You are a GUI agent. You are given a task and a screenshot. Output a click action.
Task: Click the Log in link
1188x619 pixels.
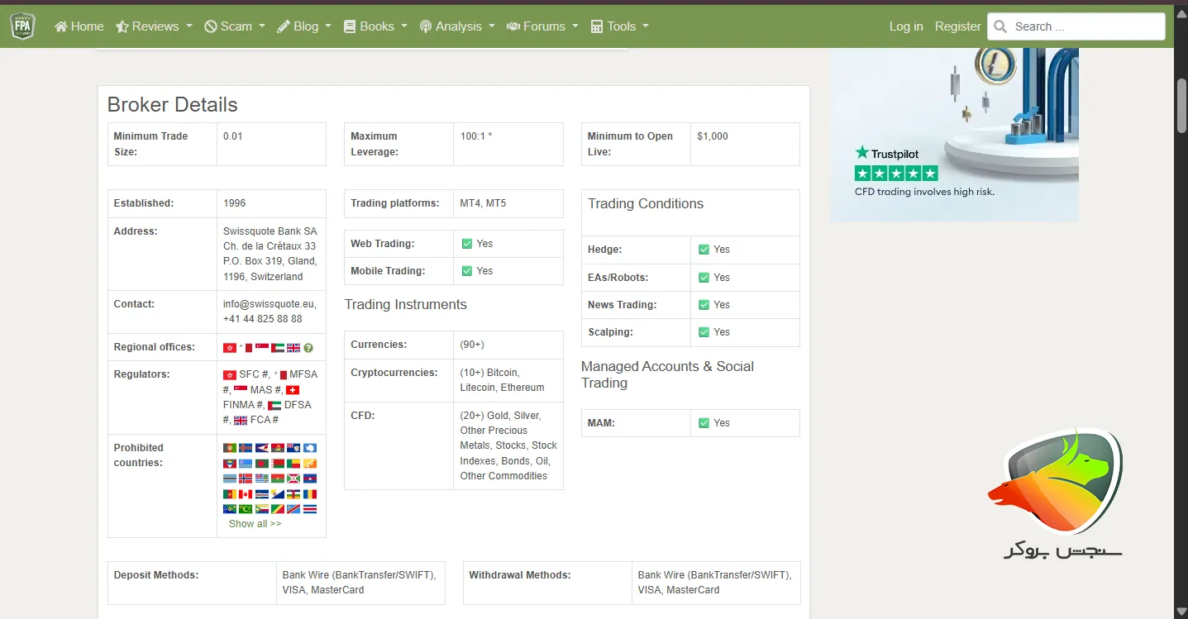[x=906, y=26]
